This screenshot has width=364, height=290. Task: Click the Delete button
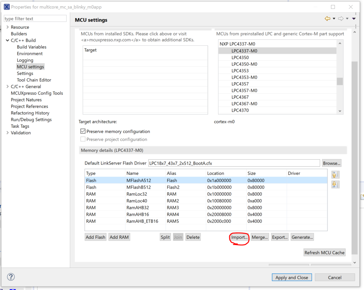(193, 237)
